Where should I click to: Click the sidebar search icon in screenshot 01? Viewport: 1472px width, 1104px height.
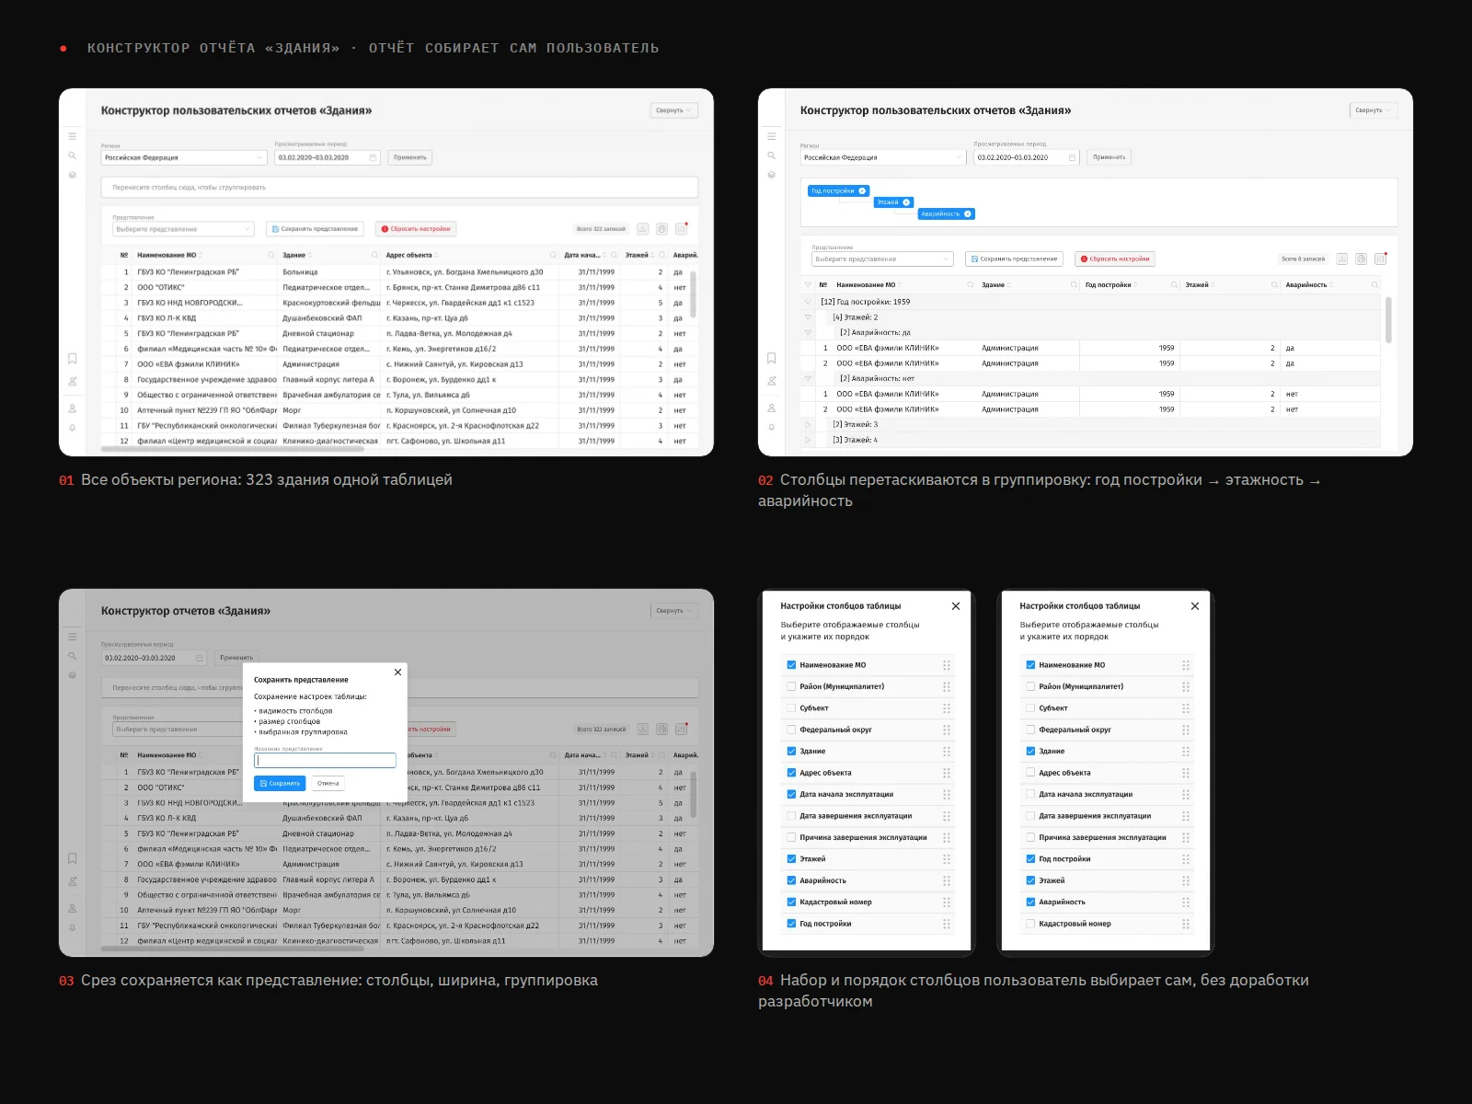73,155
